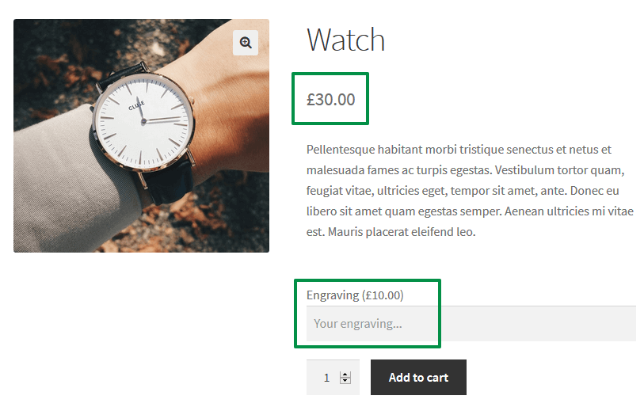
Task: Click the 'Pellentesque' word in description
Action: tap(341, 150)
